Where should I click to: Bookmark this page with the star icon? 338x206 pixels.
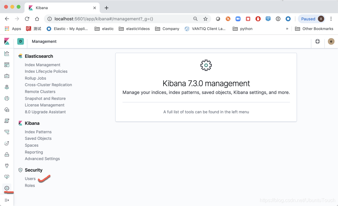click(x=205, y=19)
